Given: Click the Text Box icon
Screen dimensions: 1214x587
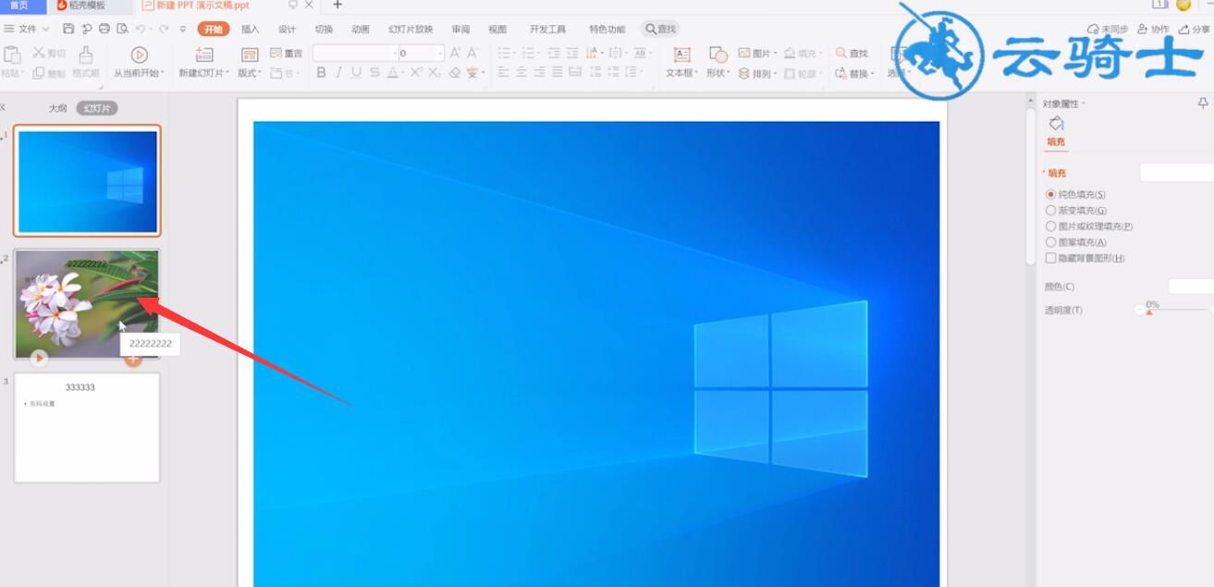Looking at the screenshot, I should click(x=682, y=55).
